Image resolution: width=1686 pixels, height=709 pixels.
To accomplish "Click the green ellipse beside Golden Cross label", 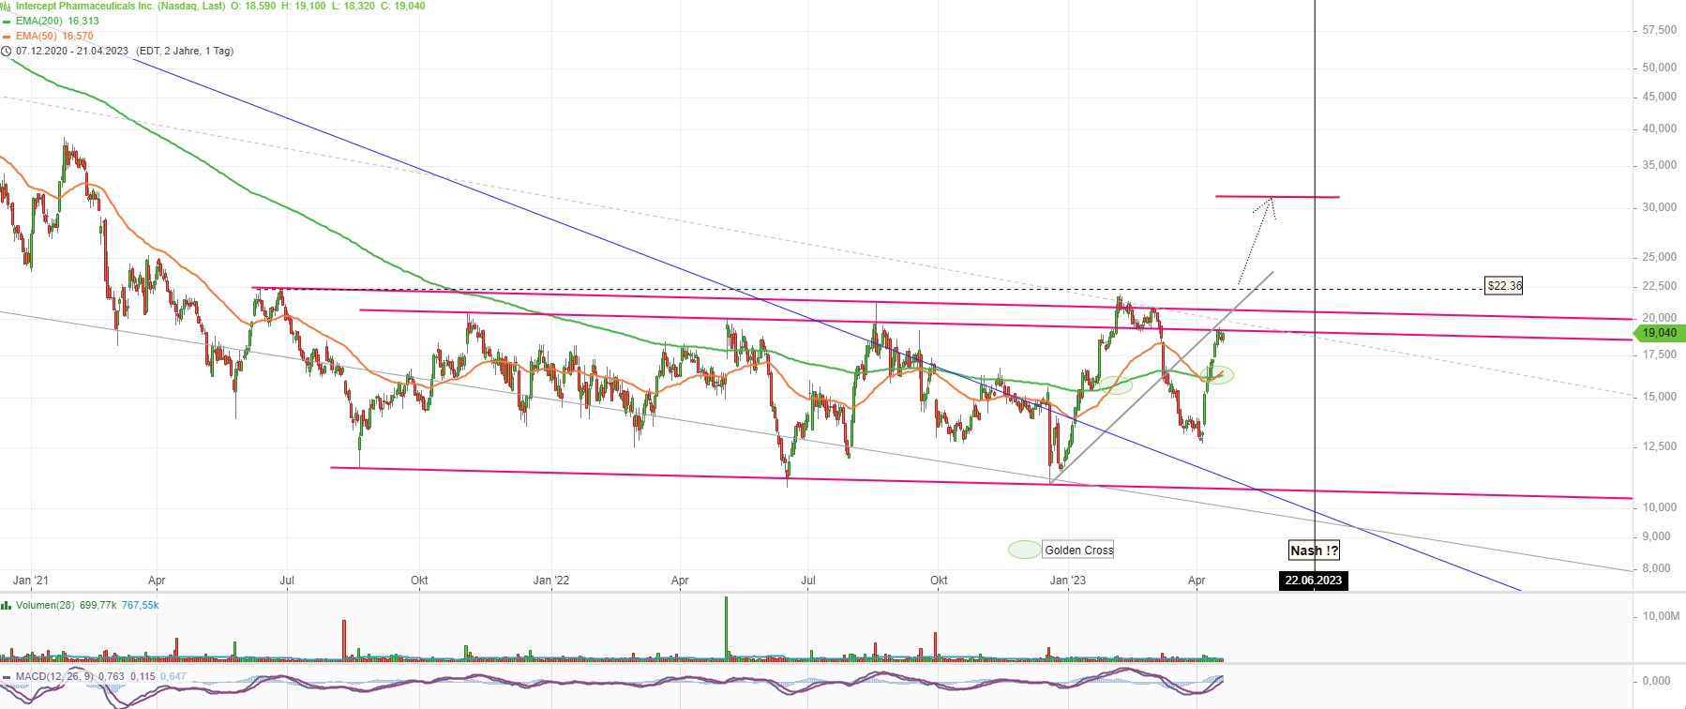I will pos(1024,550).
